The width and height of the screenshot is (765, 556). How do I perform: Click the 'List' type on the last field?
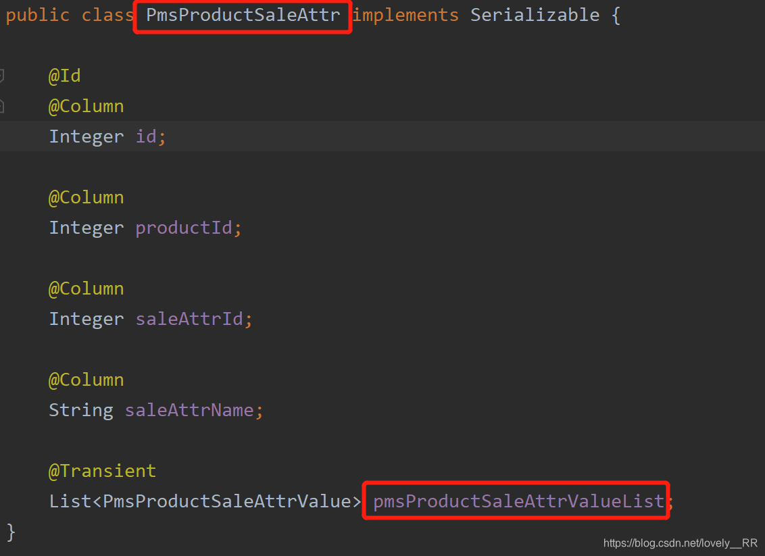(70, 501)
